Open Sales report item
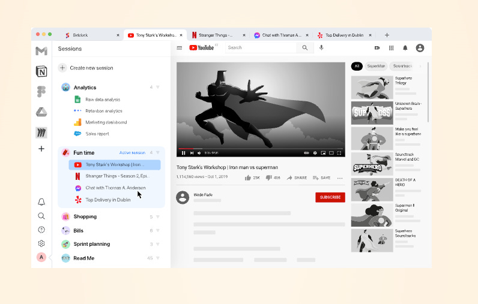This screenshot has height=304, width=478. pos(91,134)
